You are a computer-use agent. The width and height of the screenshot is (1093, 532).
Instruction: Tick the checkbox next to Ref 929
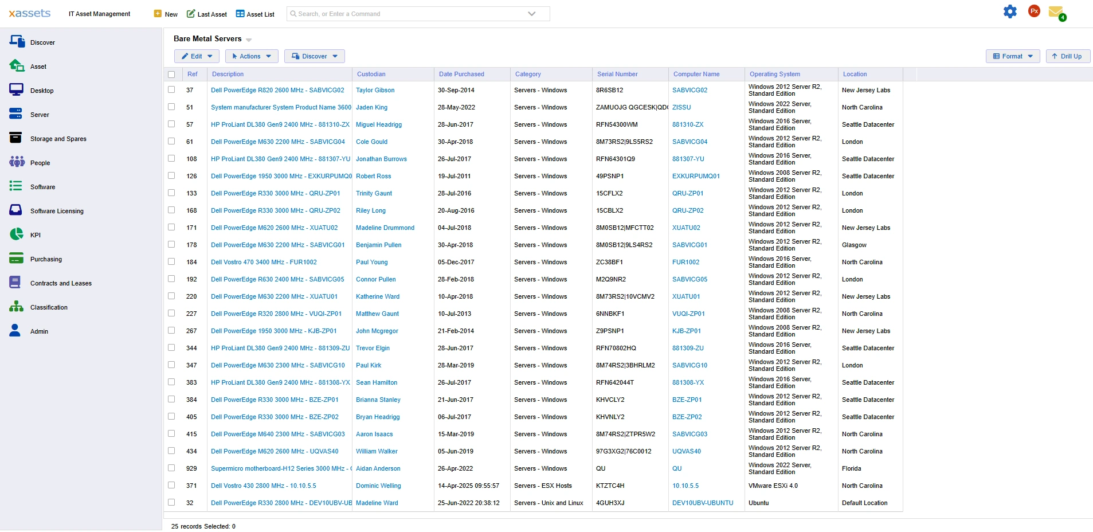[171, 468]
